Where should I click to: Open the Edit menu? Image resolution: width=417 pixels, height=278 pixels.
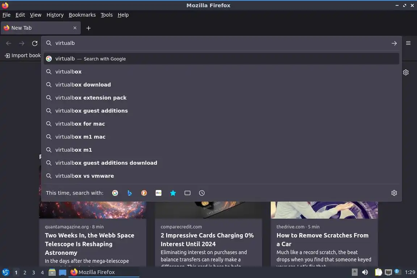point(20,15)
